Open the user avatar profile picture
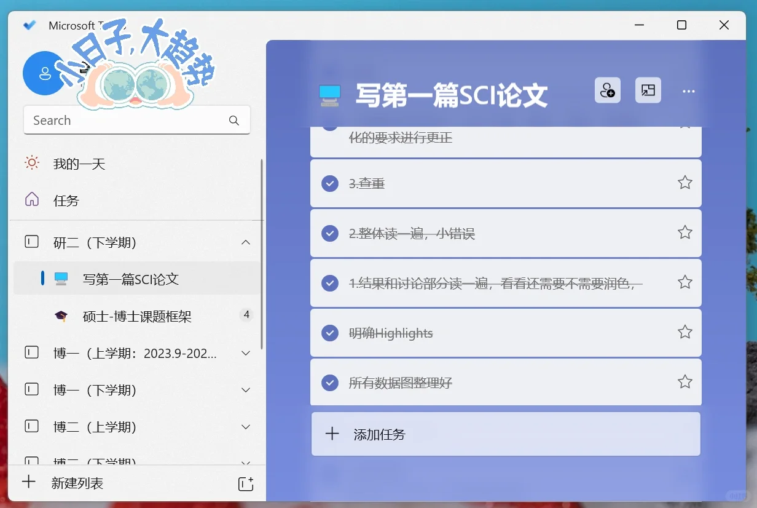757x508 pixels. pos(43,73)
